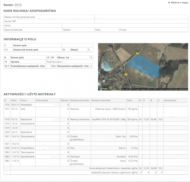Click the 'YaraMila 18-8-16-3S-0,02B-1,2Mg' material cell
190x182 pixels.
click(108, 119)
